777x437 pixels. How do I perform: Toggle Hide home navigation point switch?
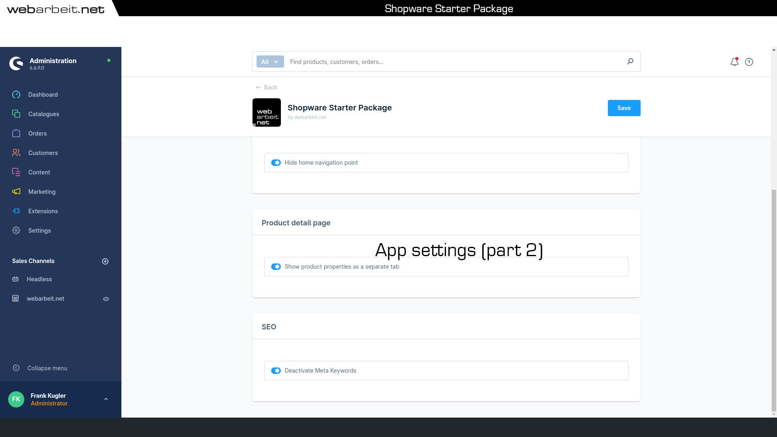276,163
